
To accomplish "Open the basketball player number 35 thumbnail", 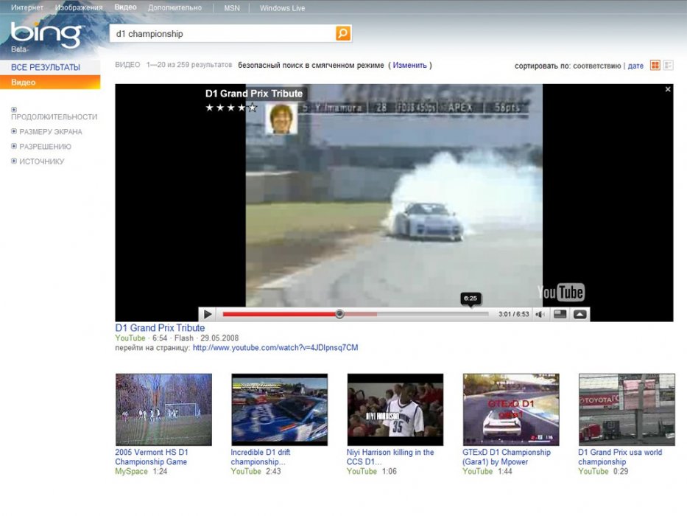I will click(395, 409).
